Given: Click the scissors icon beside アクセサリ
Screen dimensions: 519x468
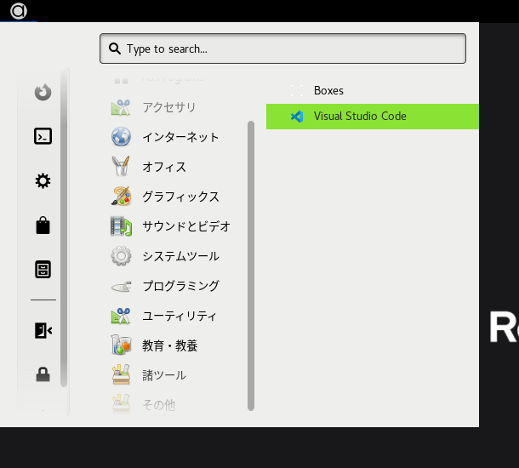Looking at the screenshot, I should [x=121, y=107].
